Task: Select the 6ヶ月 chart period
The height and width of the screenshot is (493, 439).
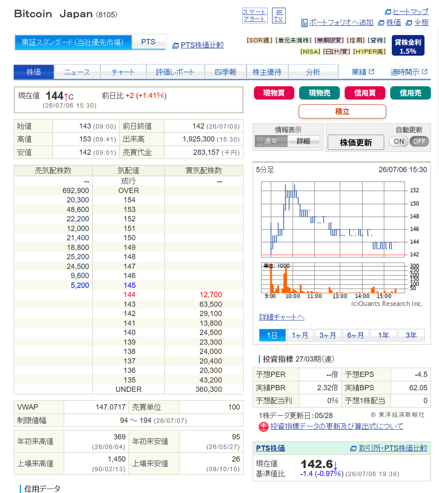Action: pyautogui.click(x=356, y=335)
